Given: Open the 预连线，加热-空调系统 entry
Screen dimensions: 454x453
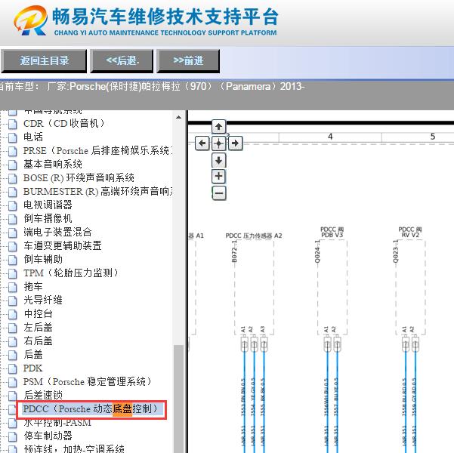Looking at the screenshot, I should point(74,449).
